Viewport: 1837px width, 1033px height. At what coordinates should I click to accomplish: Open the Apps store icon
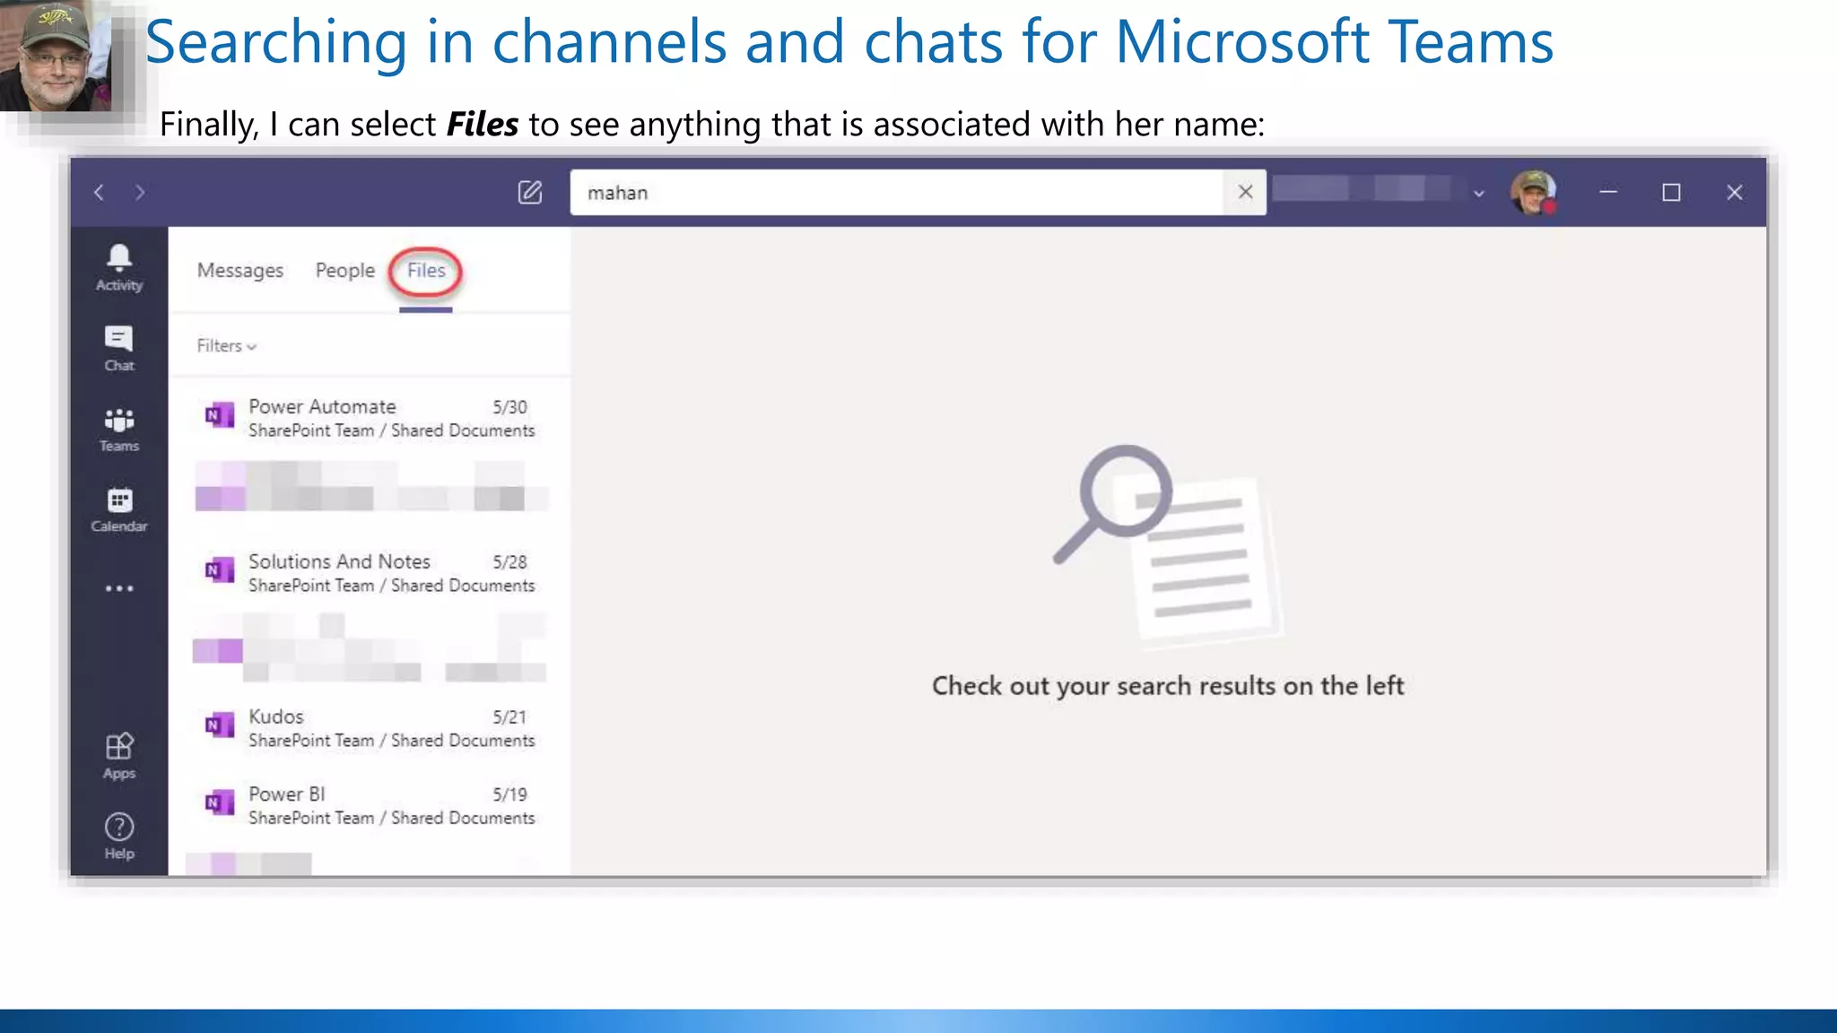119,756
